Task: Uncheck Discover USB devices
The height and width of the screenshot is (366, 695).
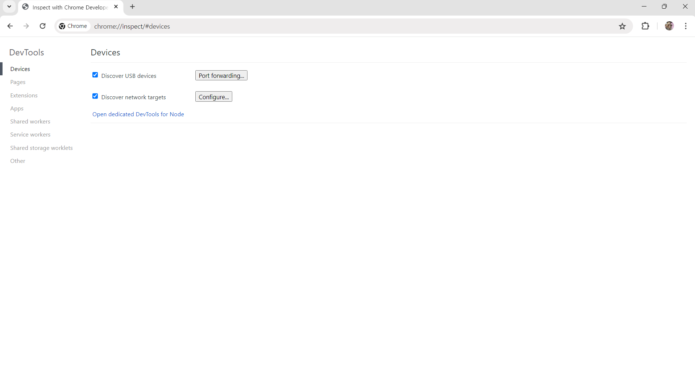Action: coord(95,75)
